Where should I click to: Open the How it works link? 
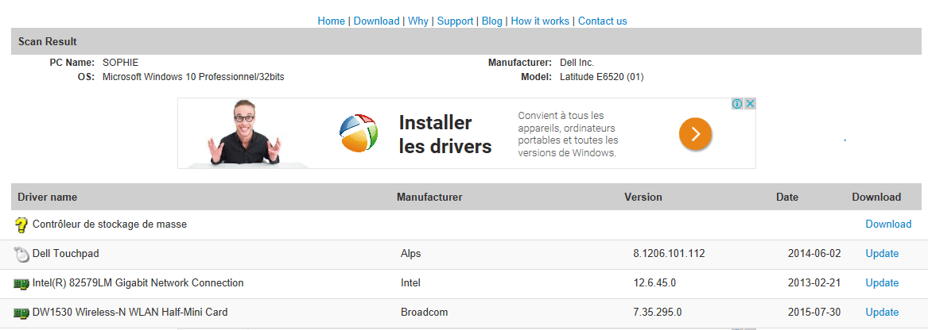click(x=540, y=21)
